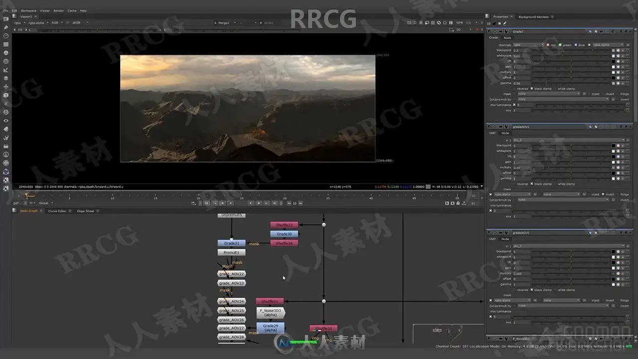Click the color wheel icon on gamma row of Grade7

coord(618,83)
